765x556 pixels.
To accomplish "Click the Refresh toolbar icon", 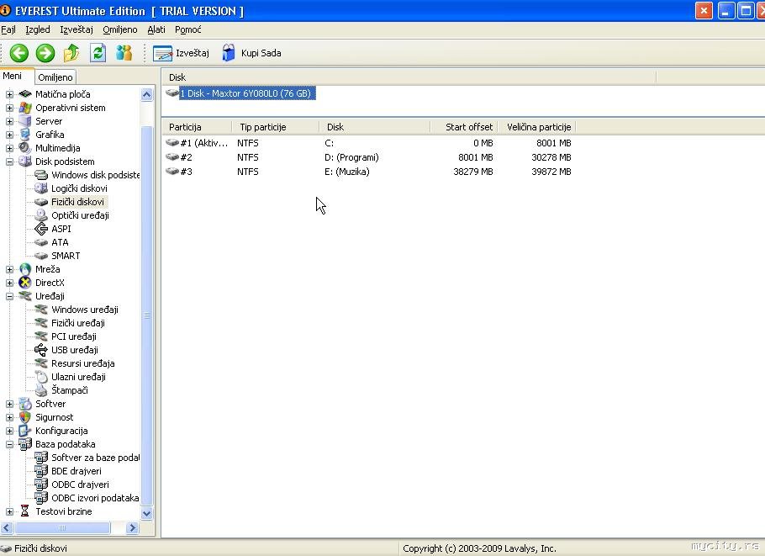I will tap(98, 53).
